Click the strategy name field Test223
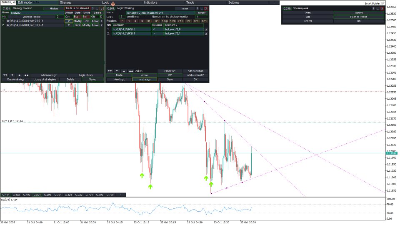The height and width of the screenshot is (225, 400). [37, 12]
